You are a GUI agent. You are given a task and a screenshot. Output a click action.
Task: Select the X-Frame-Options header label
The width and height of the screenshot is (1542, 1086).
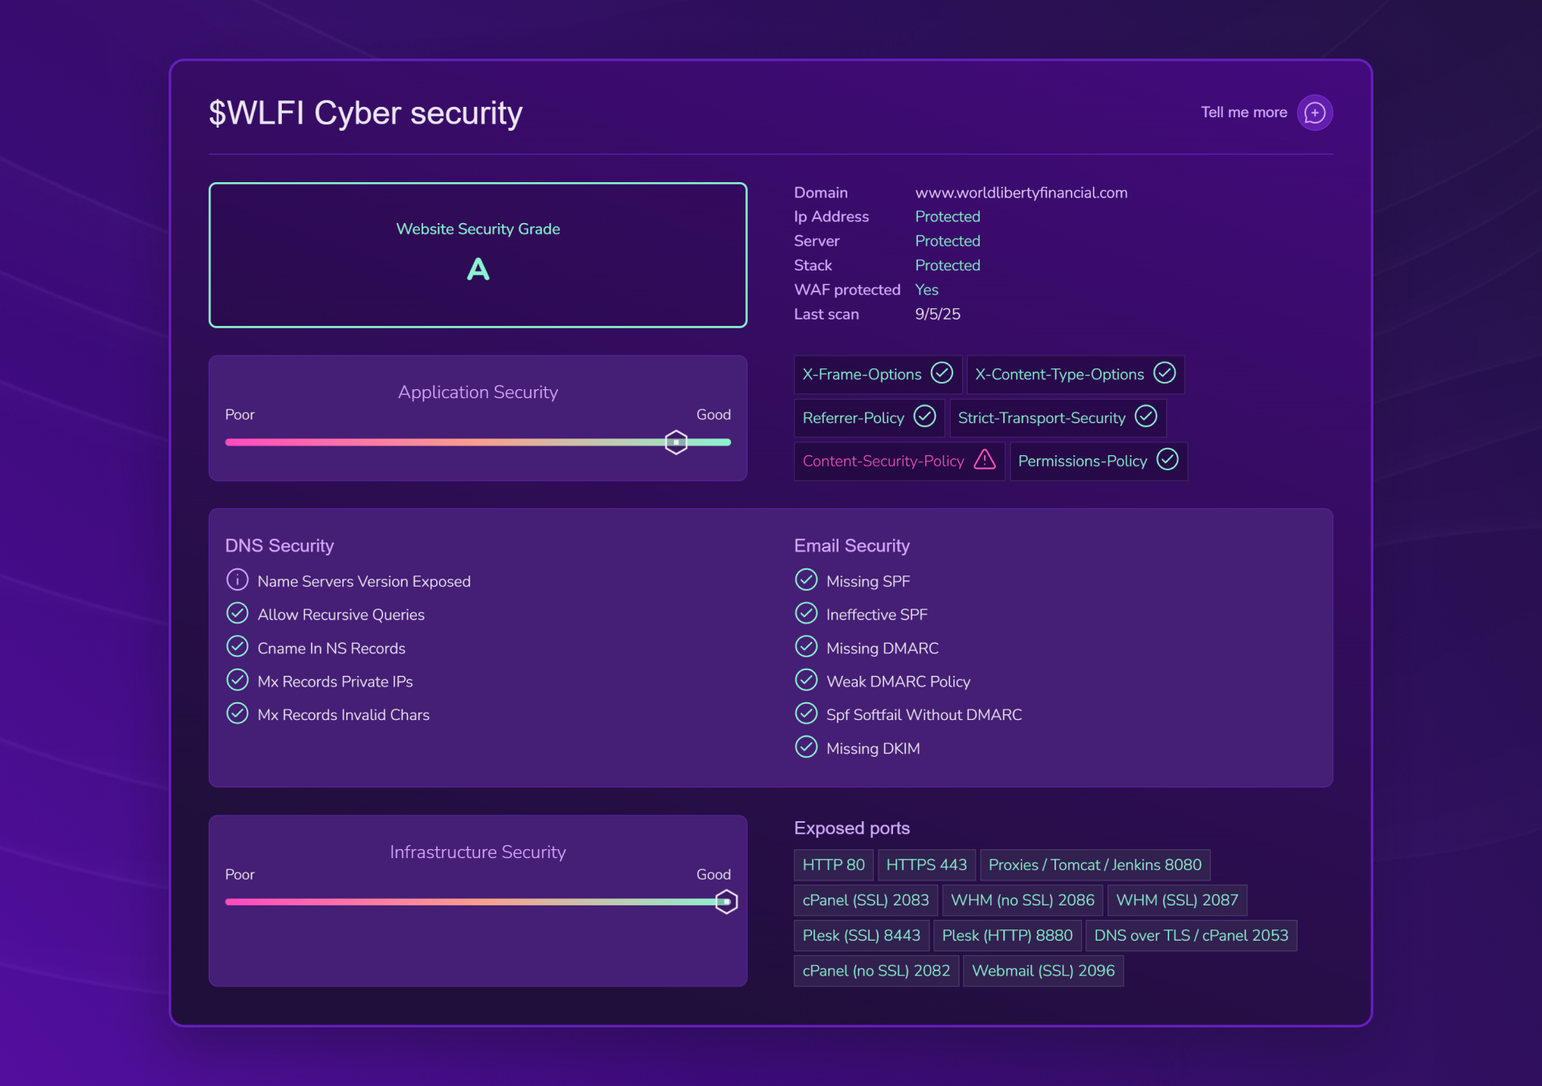(862, 374)
